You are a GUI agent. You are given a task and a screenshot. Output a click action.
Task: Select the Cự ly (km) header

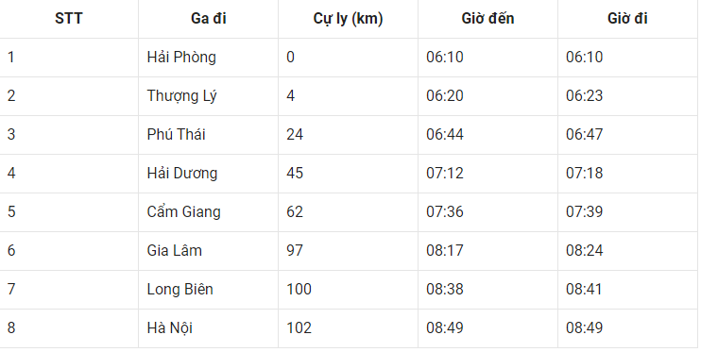348,19
